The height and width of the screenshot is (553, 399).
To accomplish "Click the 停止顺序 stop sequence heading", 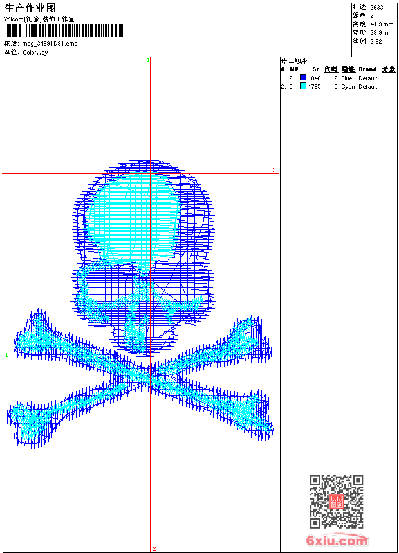I will pos(296,60).
